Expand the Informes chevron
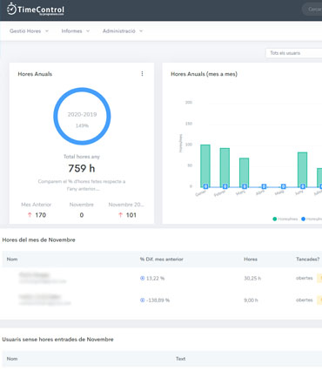 [88, 31]
